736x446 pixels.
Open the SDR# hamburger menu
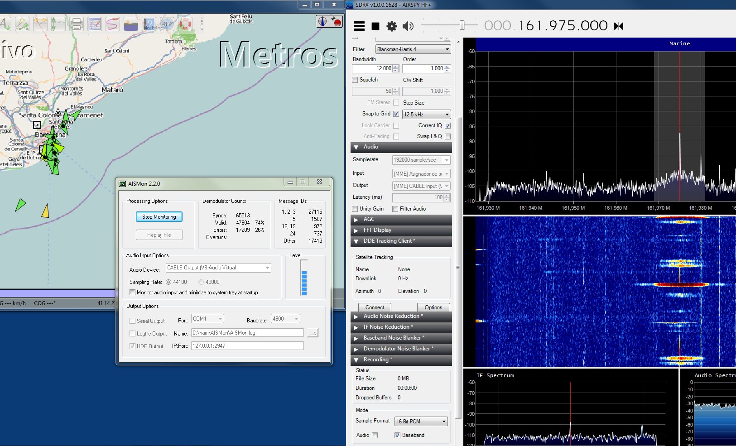pos(359,26)
